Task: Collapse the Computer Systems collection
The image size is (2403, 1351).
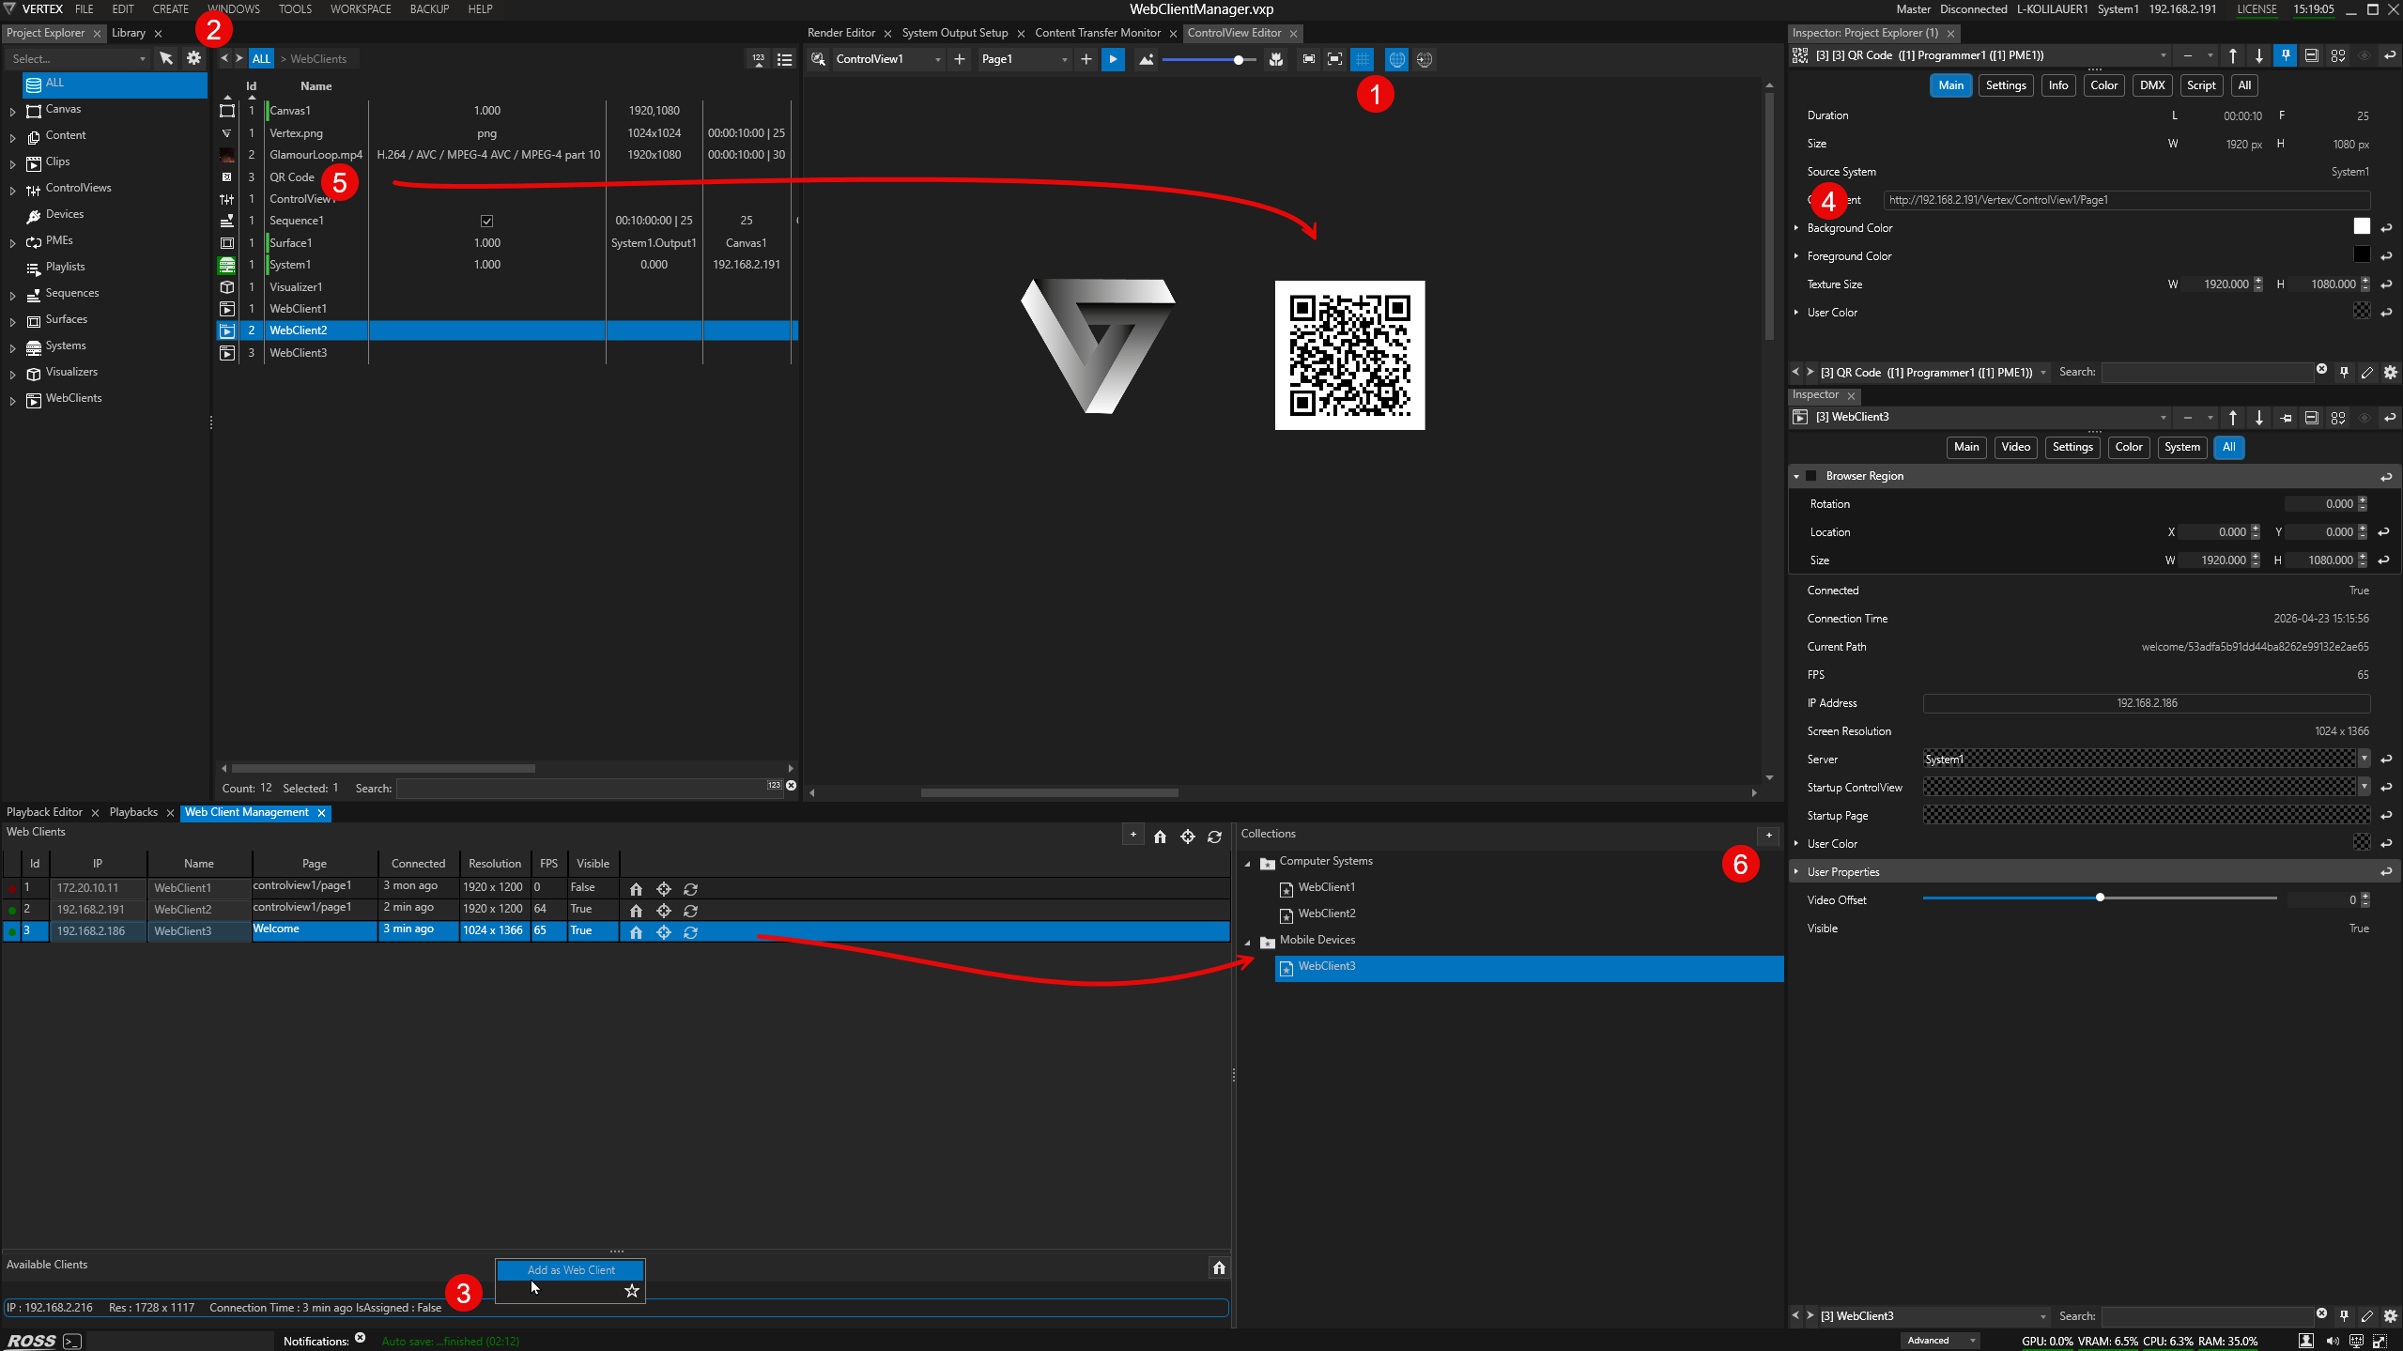Action: (1247, 864)
